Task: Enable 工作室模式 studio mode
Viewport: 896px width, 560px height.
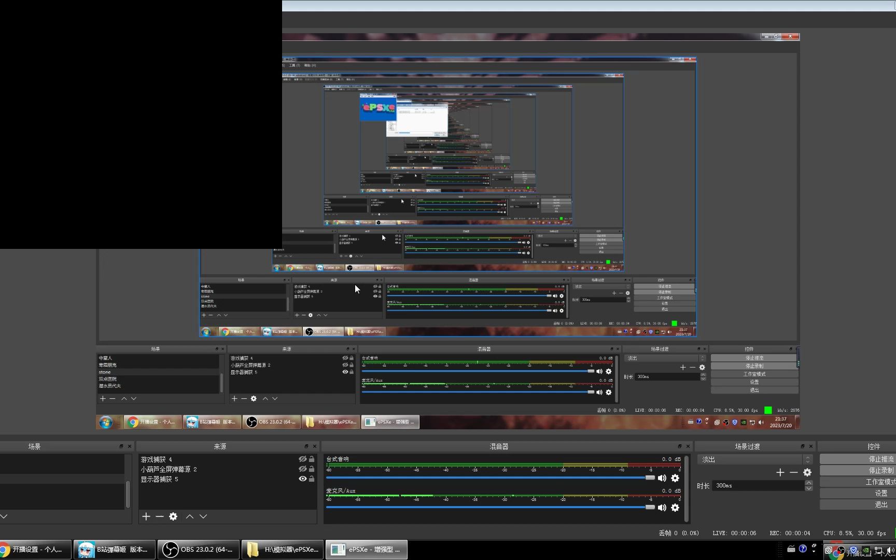Action: [858, 482]
